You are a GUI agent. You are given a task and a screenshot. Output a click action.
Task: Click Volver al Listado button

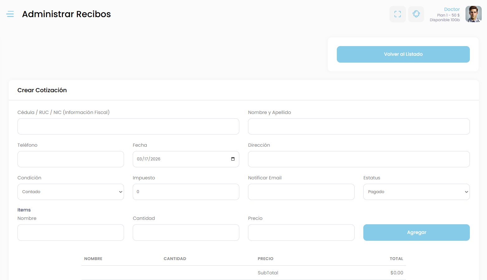(x=403, y=54)
